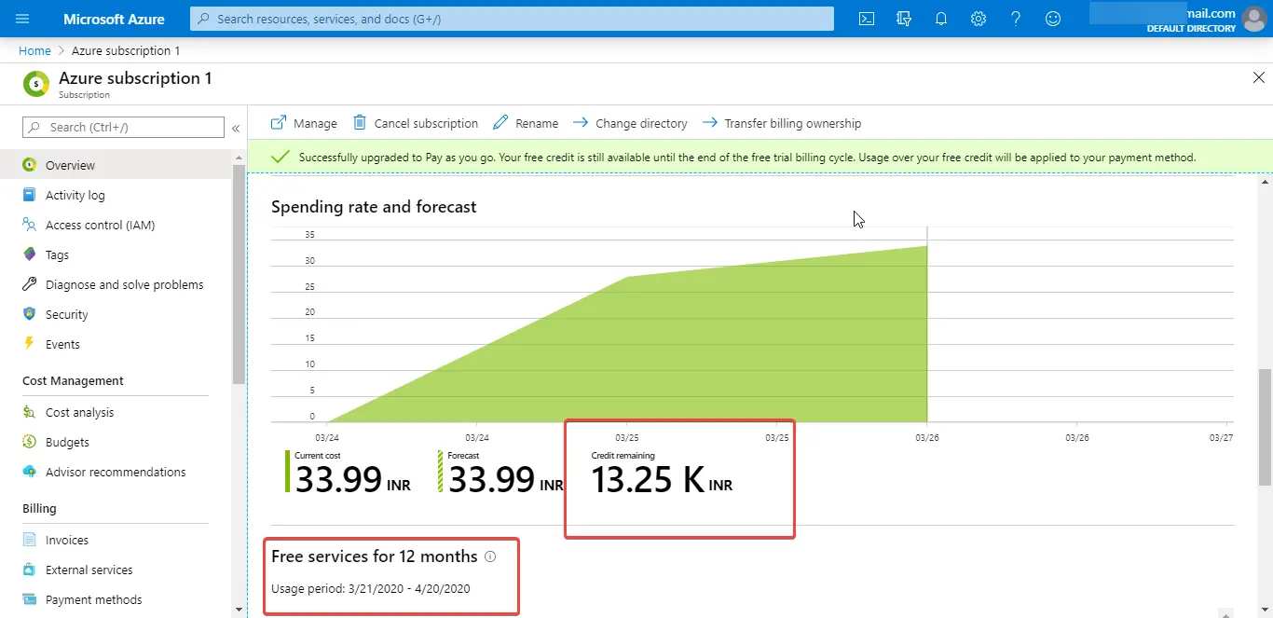
Task: Click the Microsoft Azure logo text
Action: [114, 19]
